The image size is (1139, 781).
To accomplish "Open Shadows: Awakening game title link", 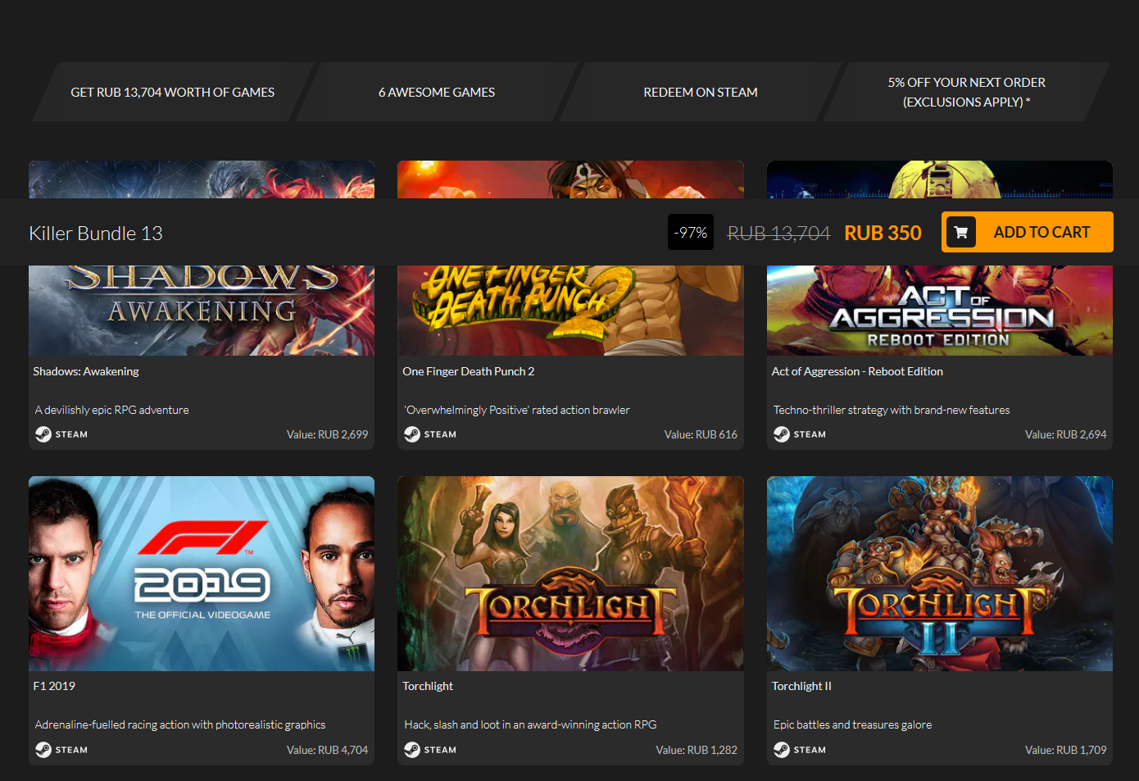I will click(86, 371).
